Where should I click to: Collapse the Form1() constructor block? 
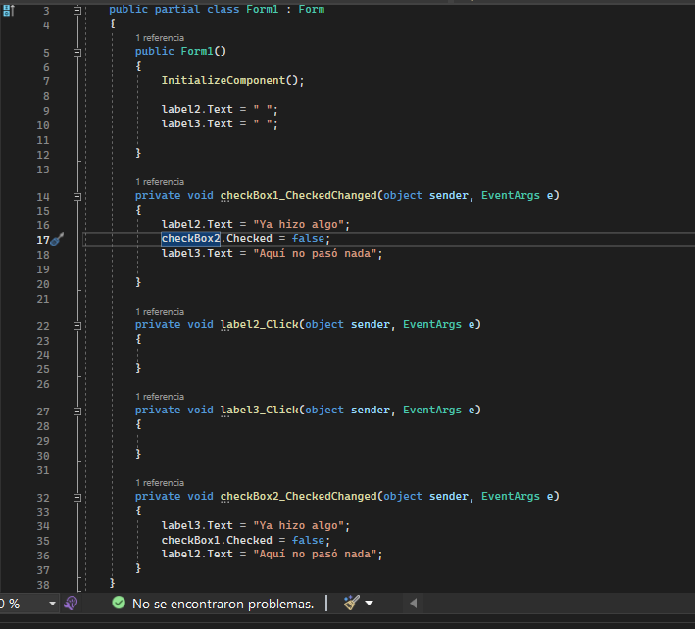(78, 52)
